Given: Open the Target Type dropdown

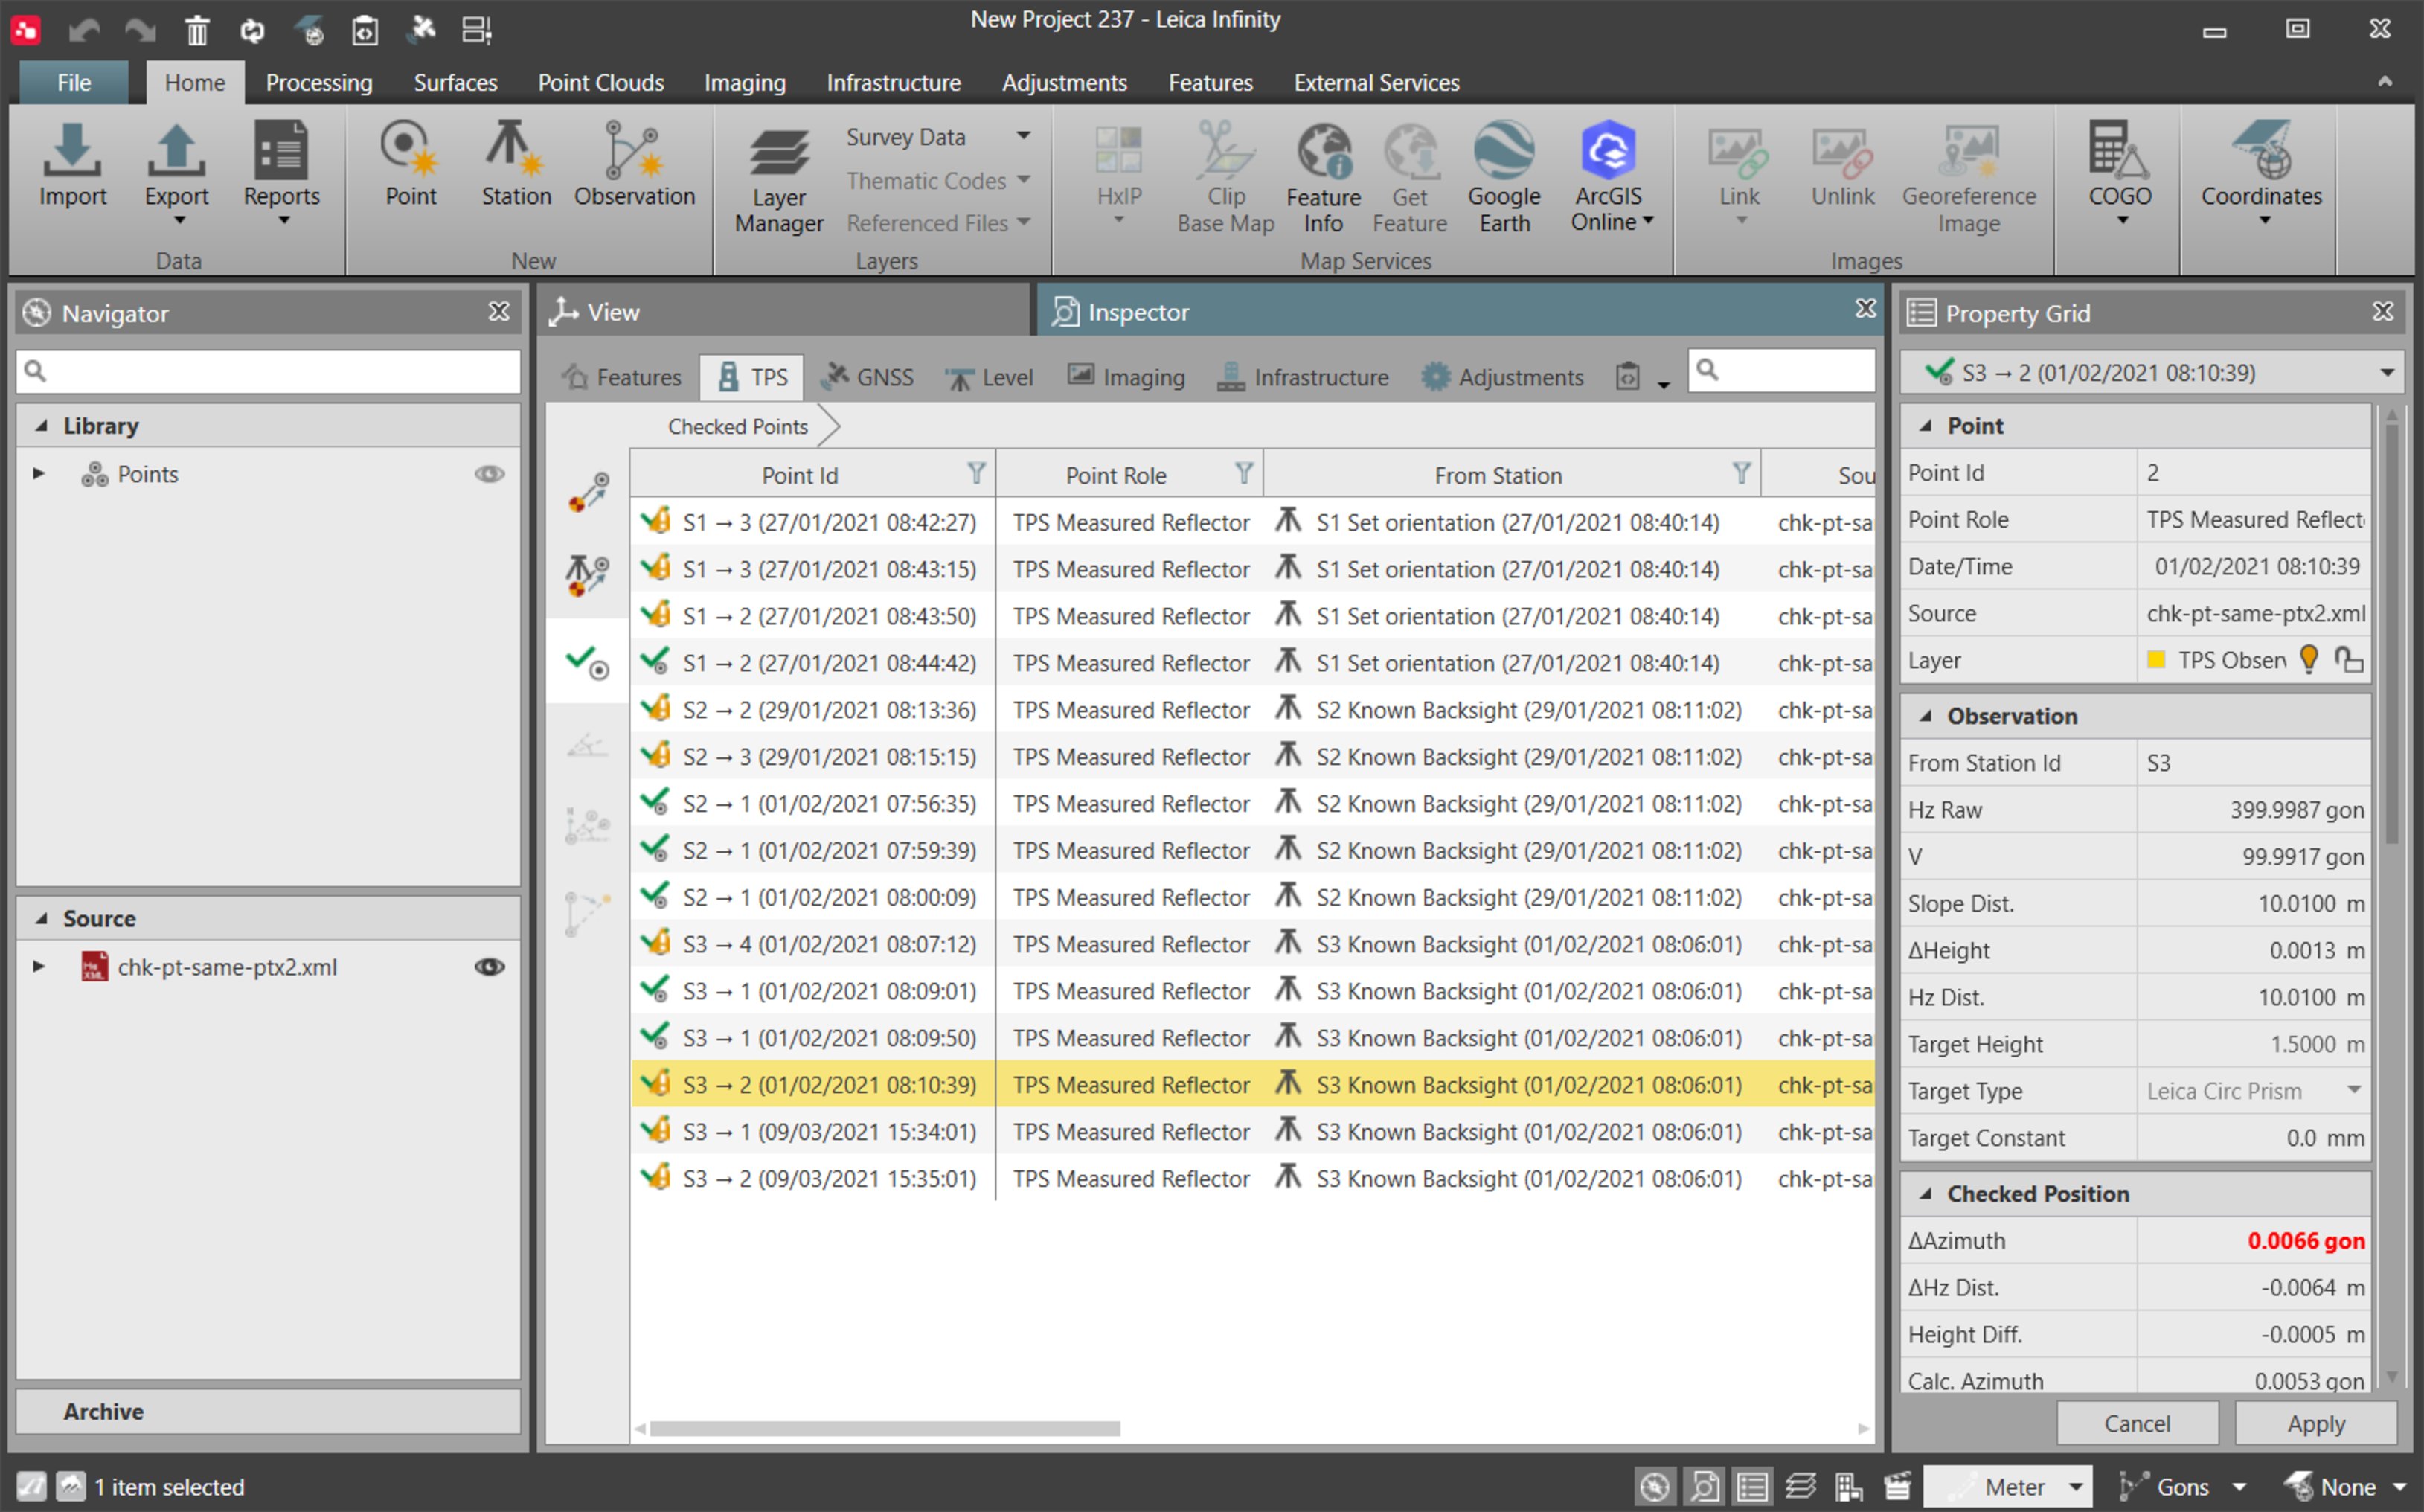Looking at the screenshot, I should (2353, 1090).
